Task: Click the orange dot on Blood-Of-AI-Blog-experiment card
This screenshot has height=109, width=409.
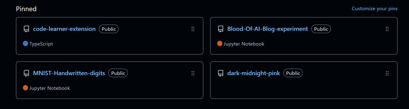Action: coord(220,44)
